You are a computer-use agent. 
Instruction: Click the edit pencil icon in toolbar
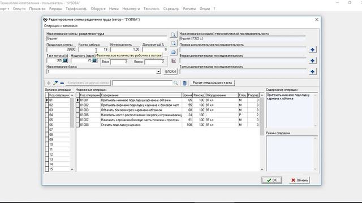55,83
